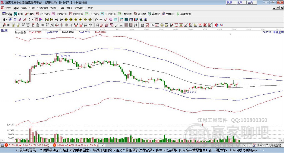Select the percent sign drawing tool
Screen dimensions: 284x153
[152, 25]
